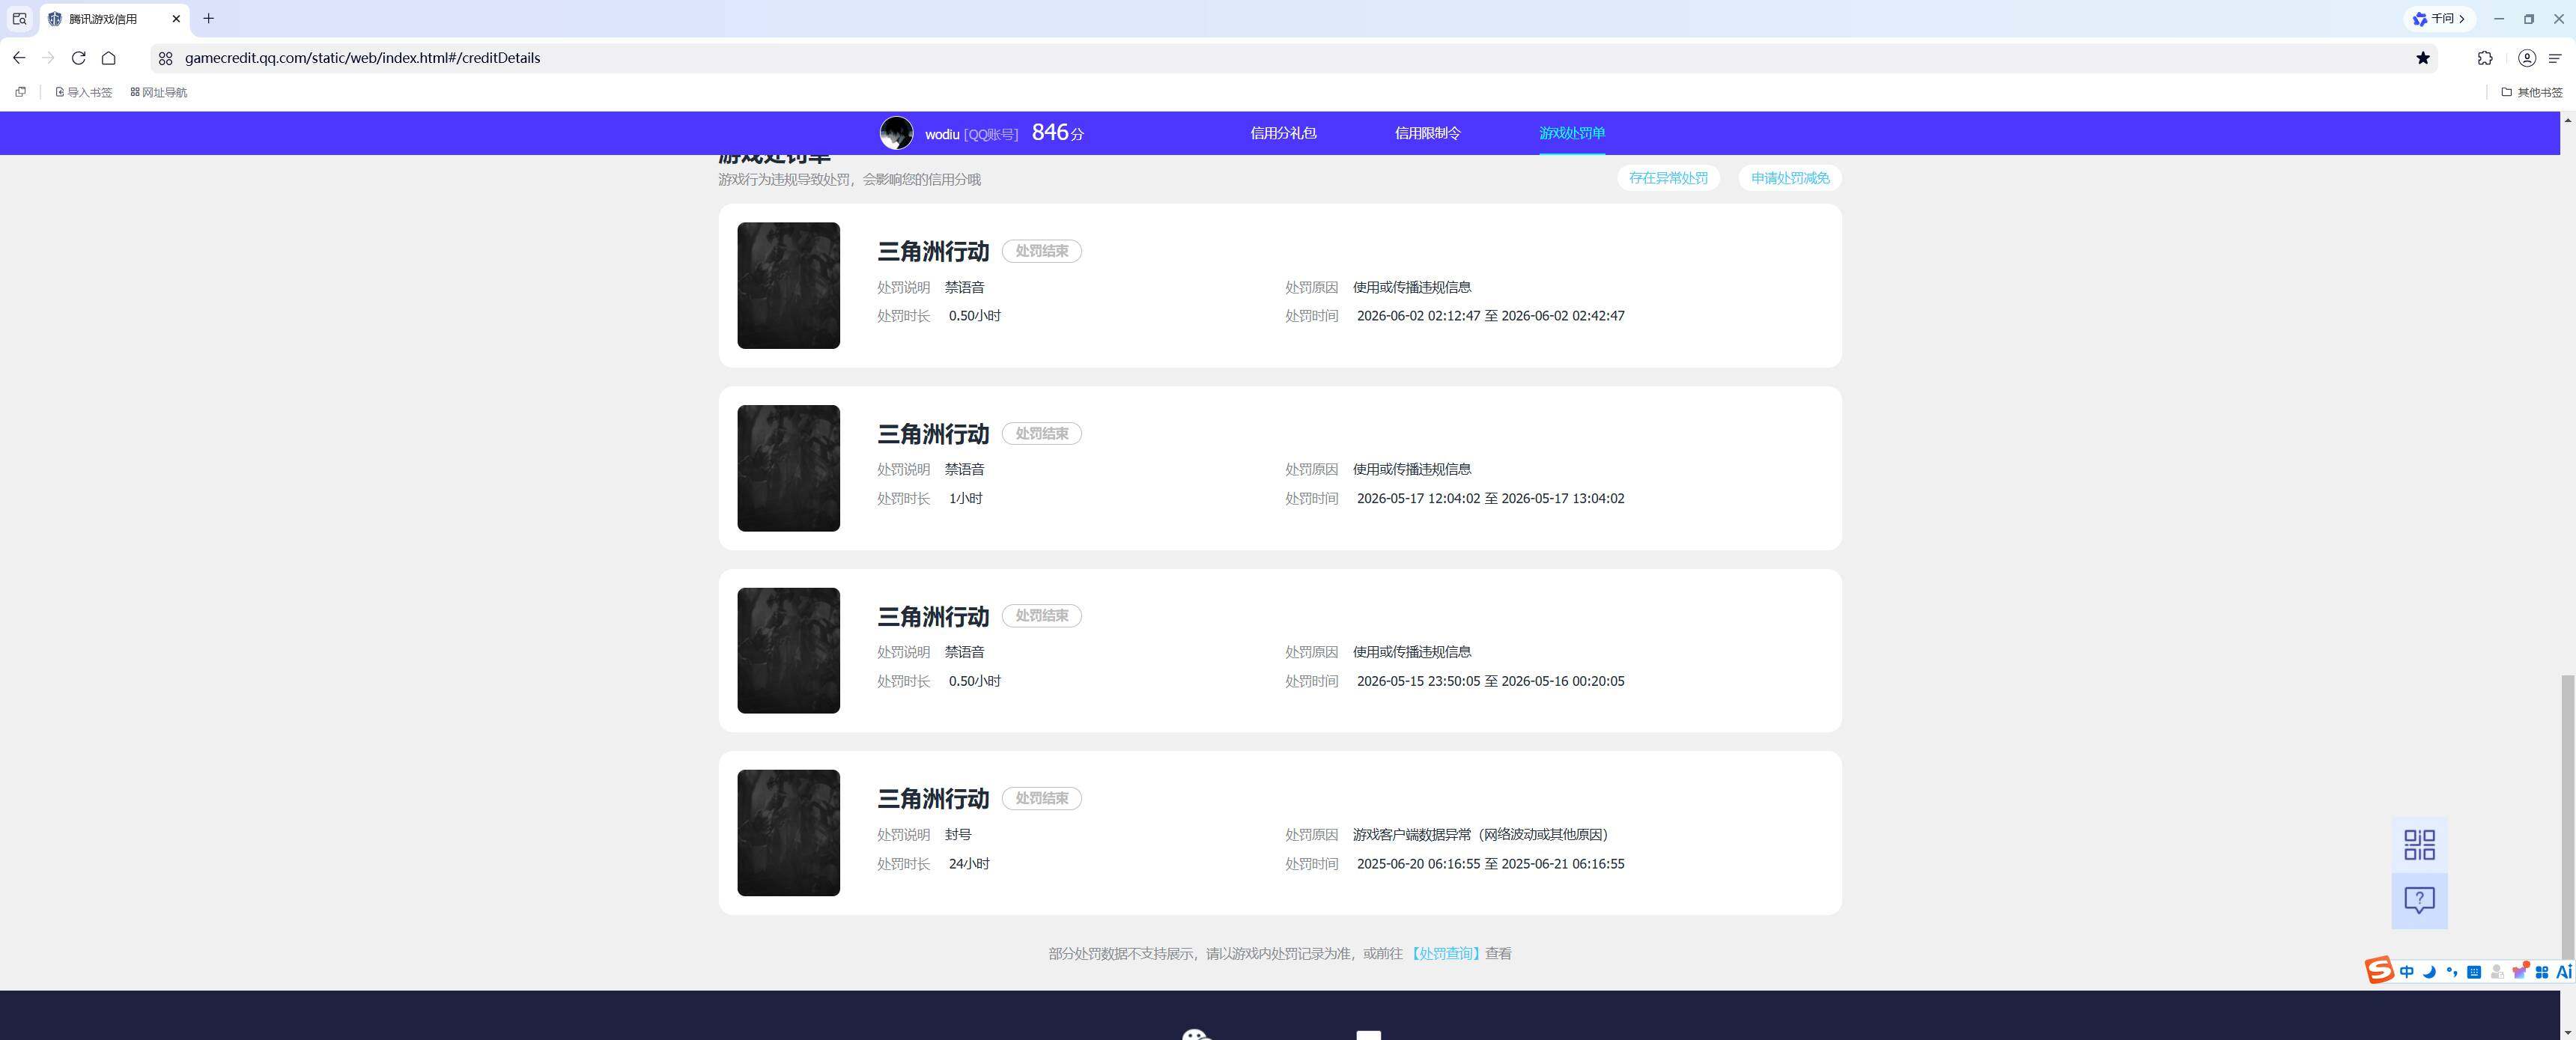Switch to the 信用限制令 tab
2576x1040 pixels.
tap(1427, 133)
